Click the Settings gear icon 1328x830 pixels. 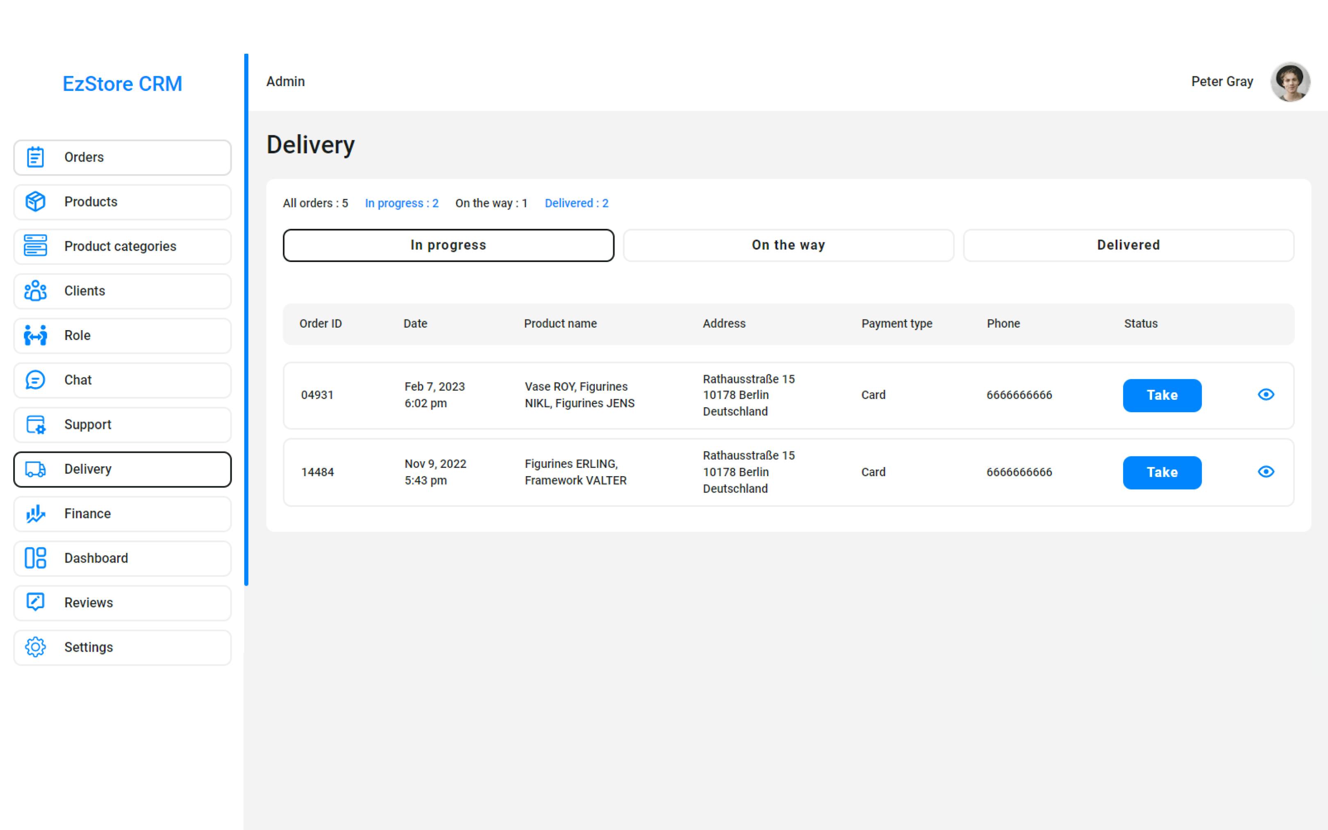[35, 647]
